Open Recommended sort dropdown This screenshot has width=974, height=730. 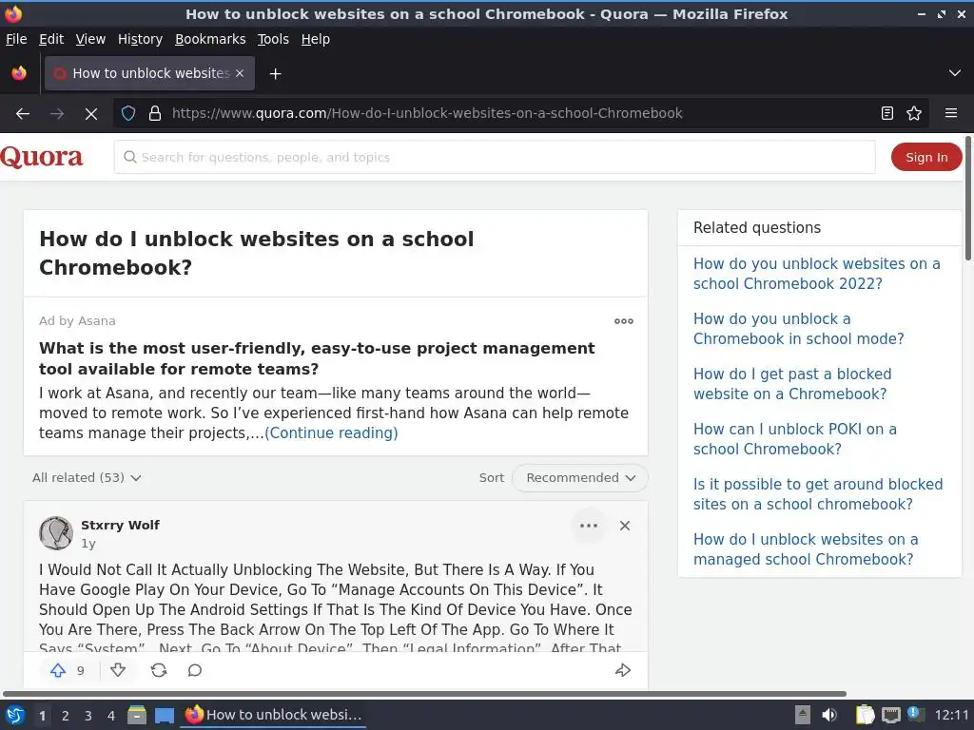tap(580, 478)
